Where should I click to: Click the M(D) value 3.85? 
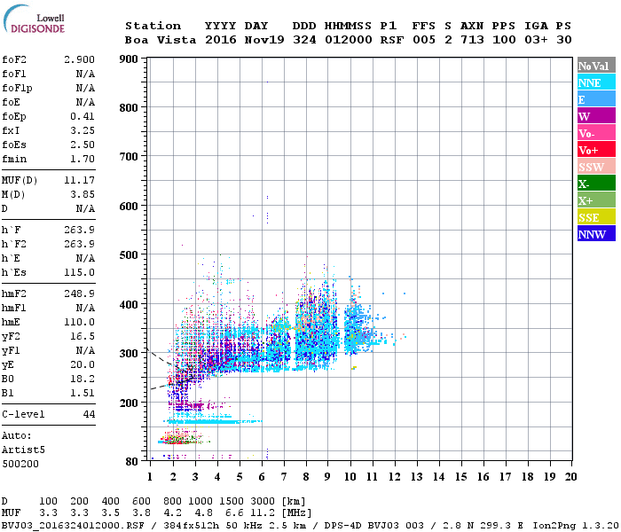coord(83,194)
